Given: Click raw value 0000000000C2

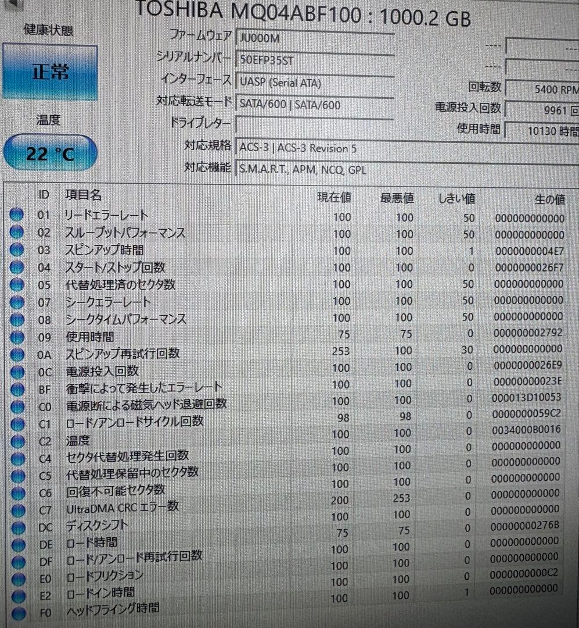Looking at the screenshot, I should click(x=524, y=573).
